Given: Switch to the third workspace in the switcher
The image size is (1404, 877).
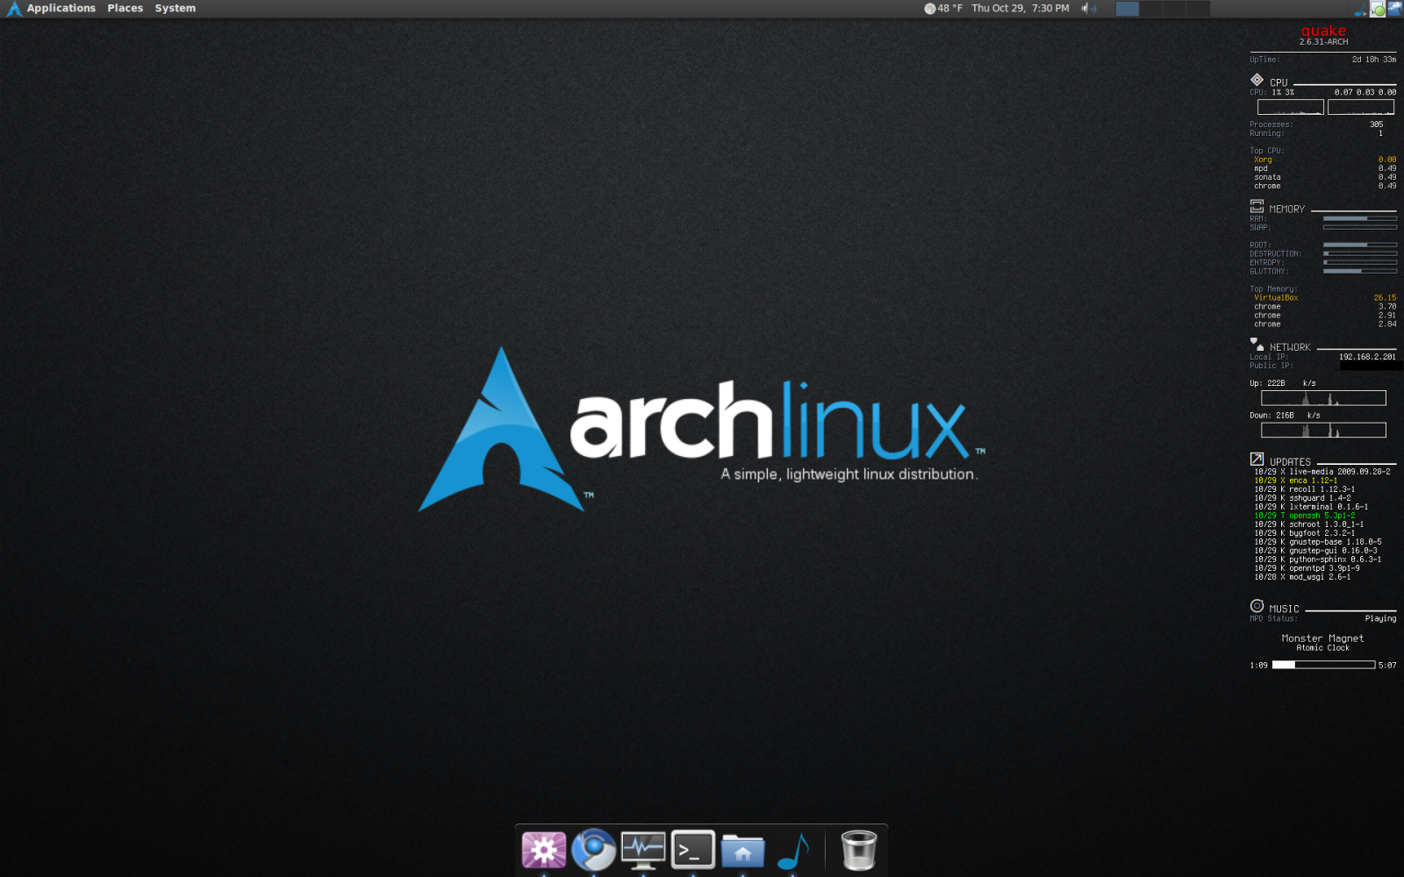Looking at the screenshot, I should (x=1175, y=9).
